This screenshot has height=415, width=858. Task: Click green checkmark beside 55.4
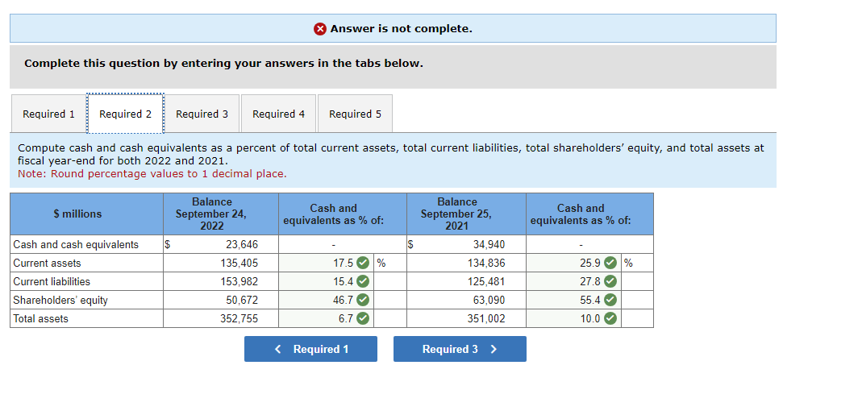click(x=610, y=301)
